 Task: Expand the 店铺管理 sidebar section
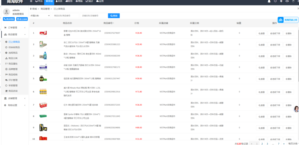(14, 98)
